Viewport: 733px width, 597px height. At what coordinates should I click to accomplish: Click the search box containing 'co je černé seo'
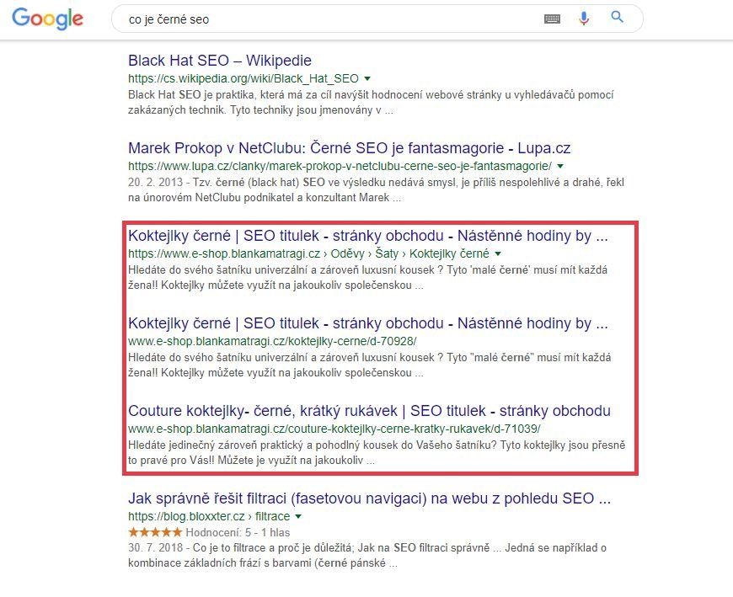click(327, 19)
